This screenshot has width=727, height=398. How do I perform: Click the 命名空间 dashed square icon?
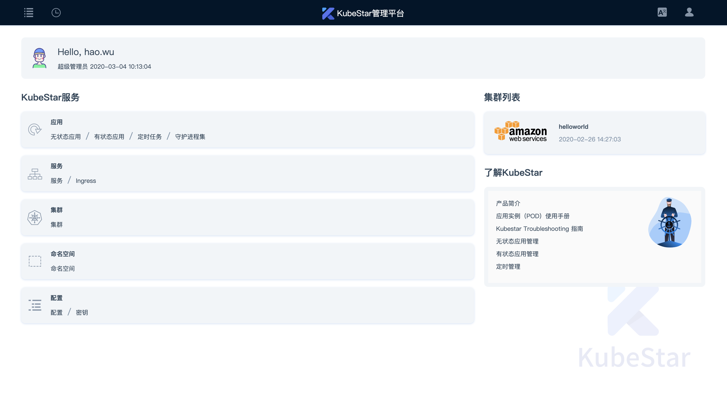[x=35, y=261]
